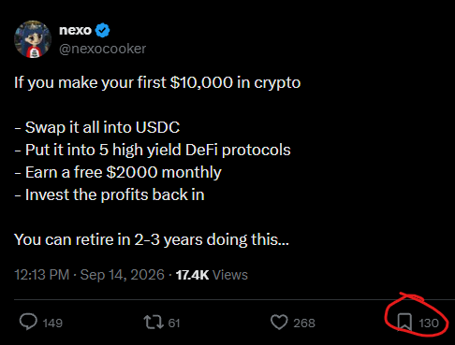Viewport: 455px width, 345px height.
Task: Click the 12:13 PM timestamp
Action: [42, 275]
